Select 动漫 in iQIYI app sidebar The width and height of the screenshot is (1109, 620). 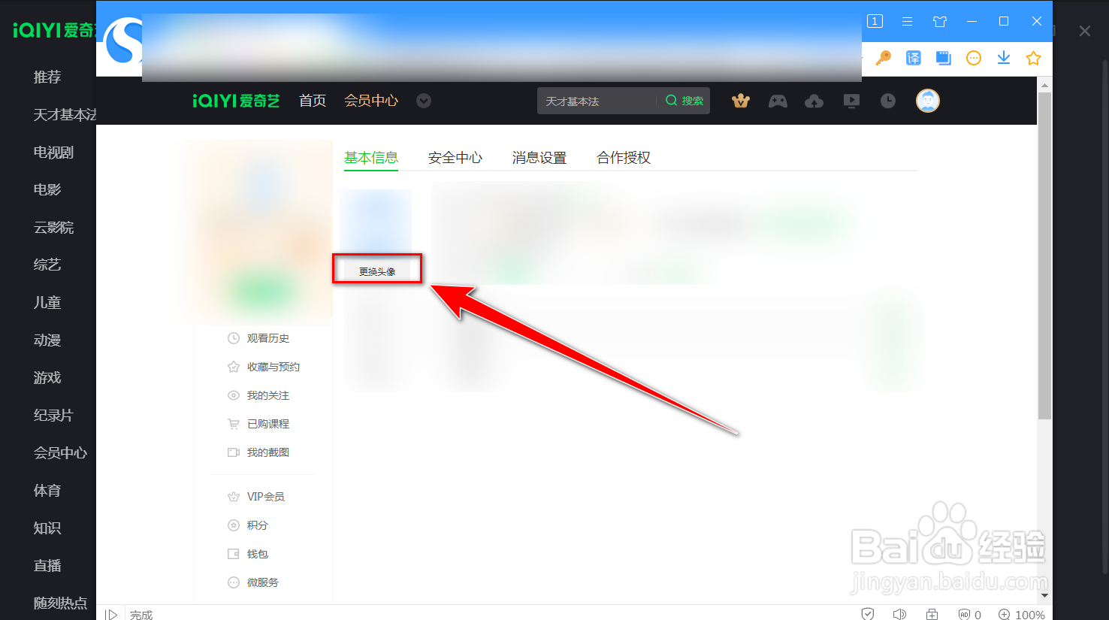pyautogui.click(x=47, y=340)
